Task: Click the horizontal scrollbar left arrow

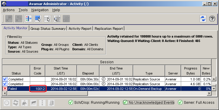Action: click(5, 93)
